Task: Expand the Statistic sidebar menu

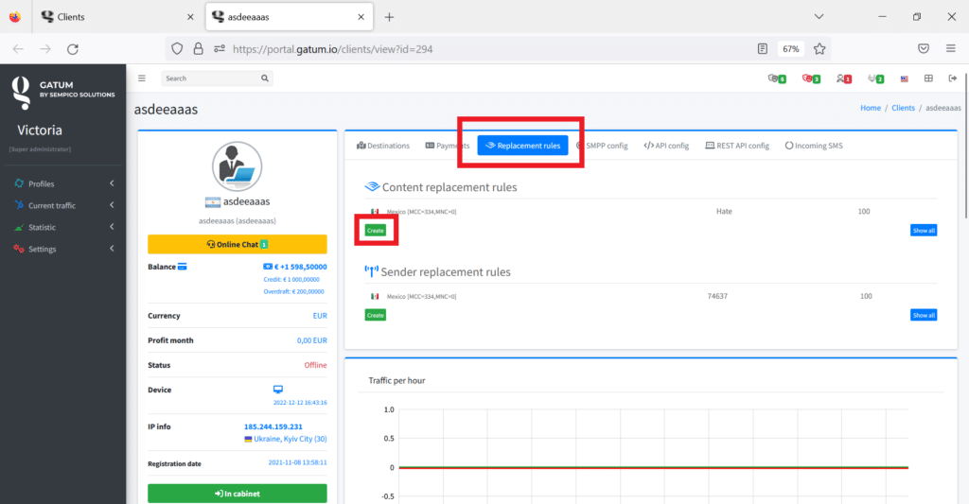Action: (x=63, y=227)
